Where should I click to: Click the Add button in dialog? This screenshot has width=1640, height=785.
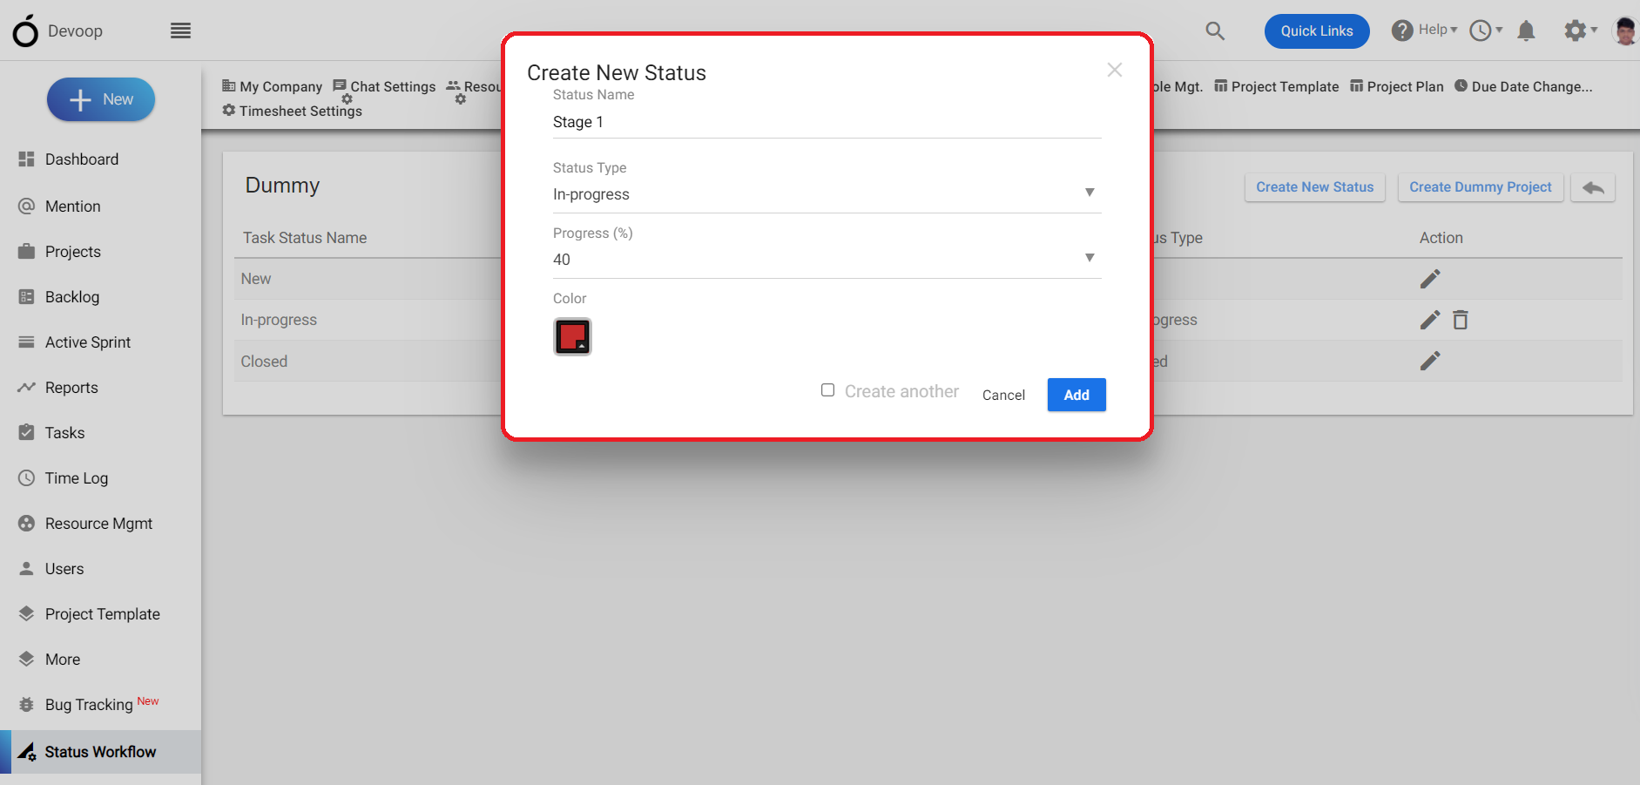click(1076, 395)
